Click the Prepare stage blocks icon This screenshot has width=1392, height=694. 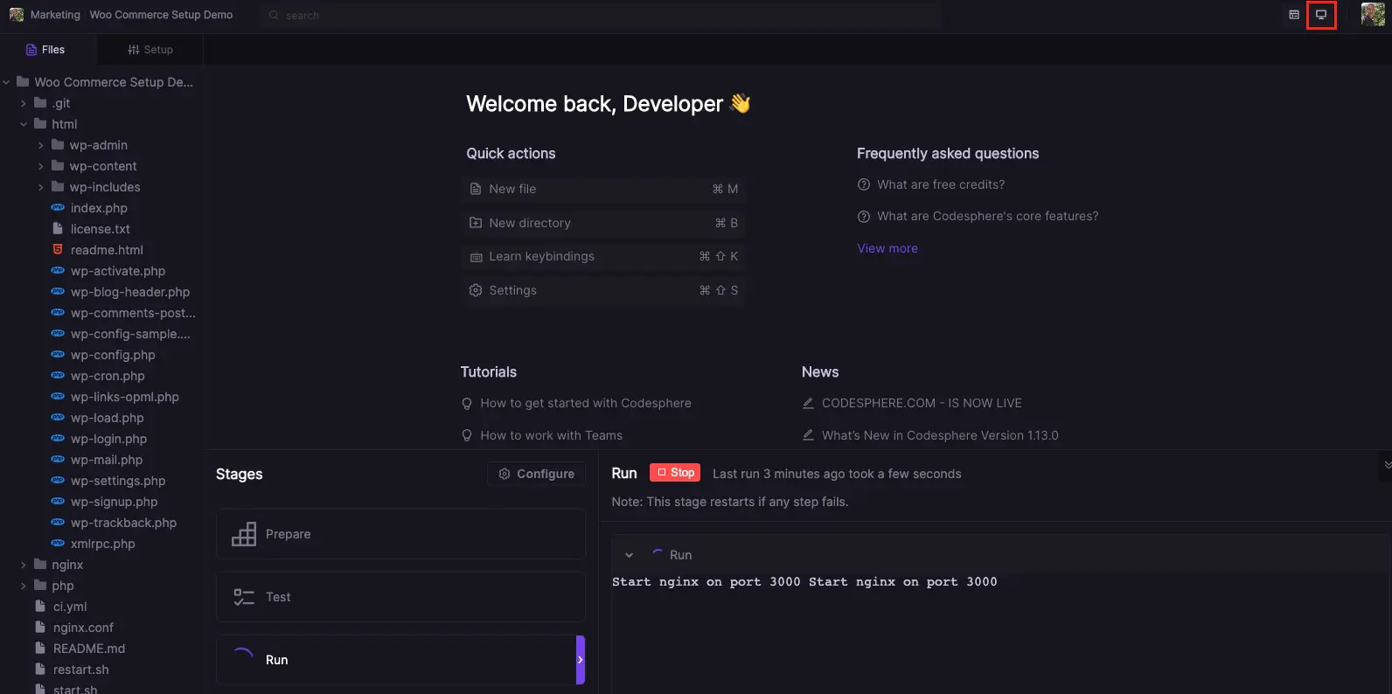coord(244,534)
